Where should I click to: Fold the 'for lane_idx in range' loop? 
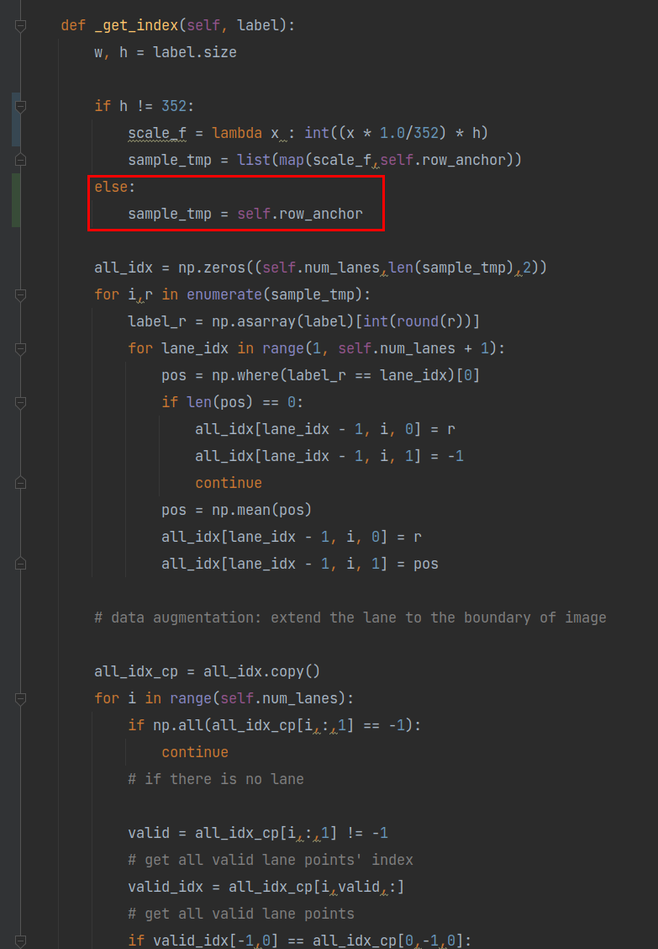pyautogui.click(x=20, y=348)
